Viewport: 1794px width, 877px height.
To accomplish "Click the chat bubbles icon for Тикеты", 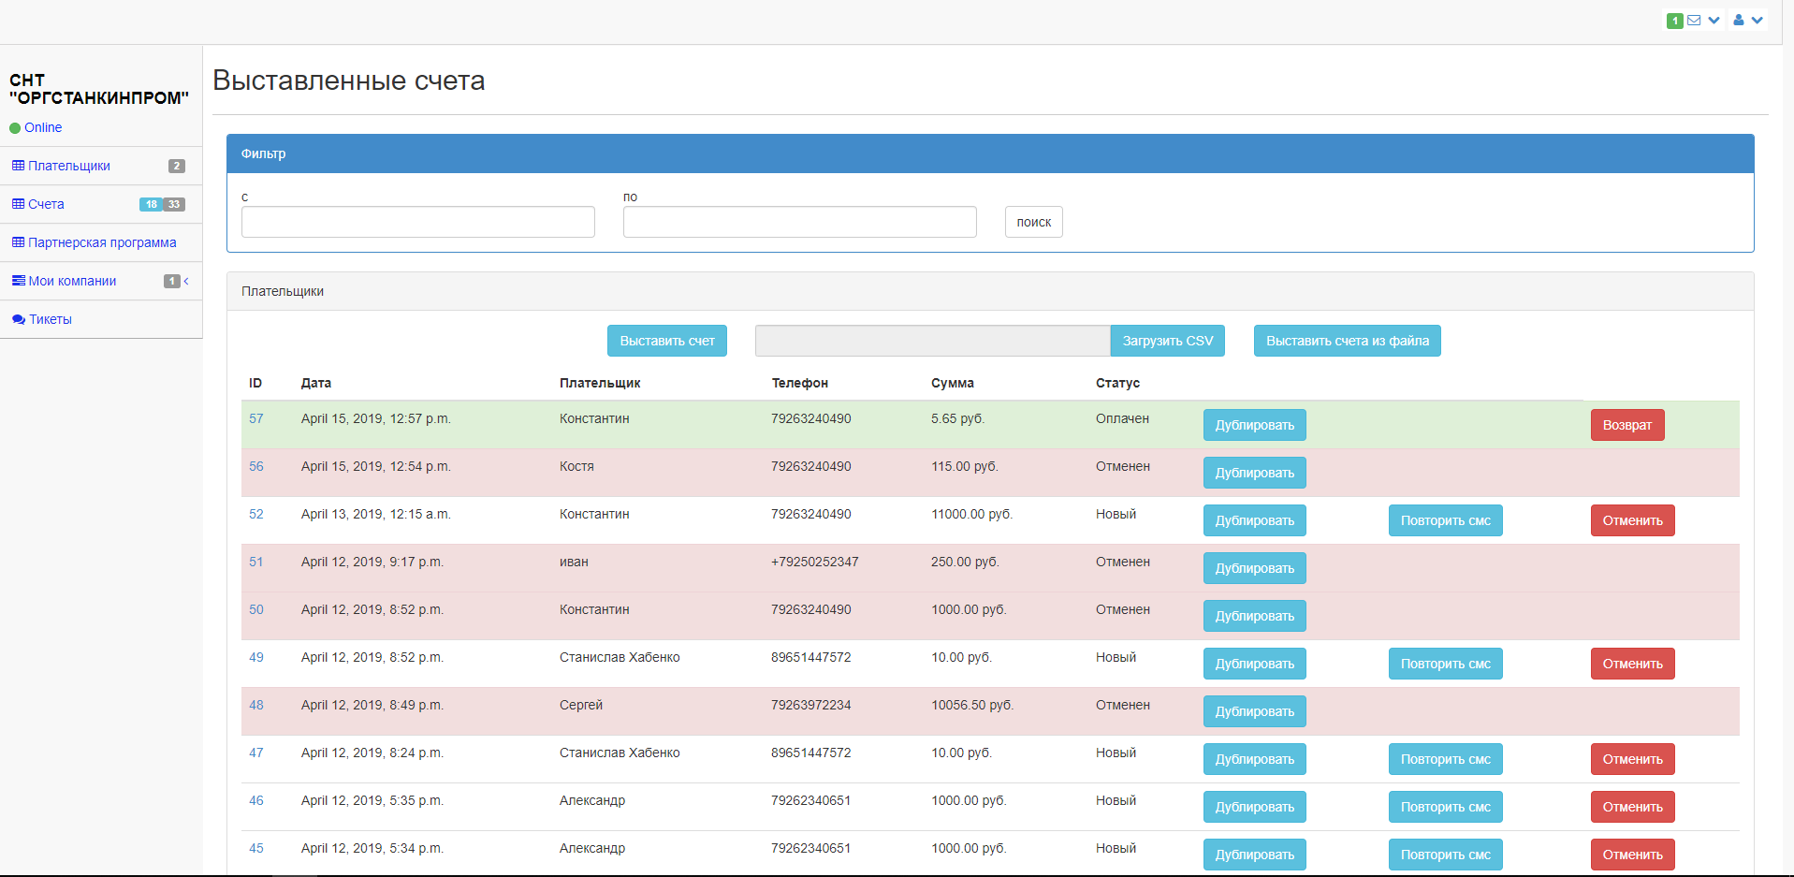I will (18, 319).
